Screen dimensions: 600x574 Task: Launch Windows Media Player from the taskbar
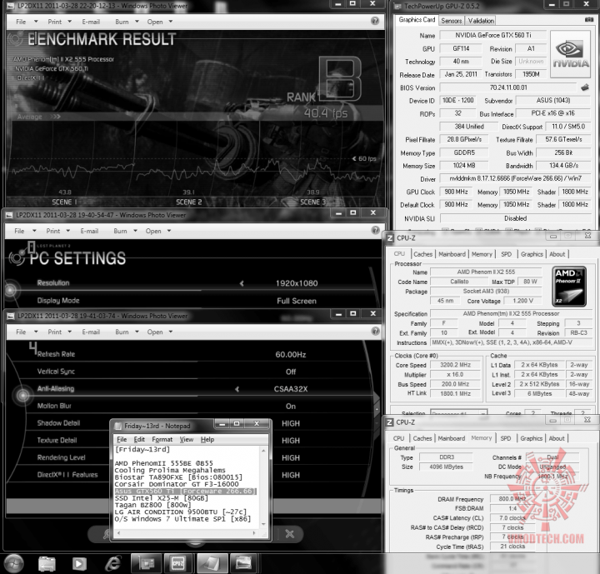(x=79, y=563)
